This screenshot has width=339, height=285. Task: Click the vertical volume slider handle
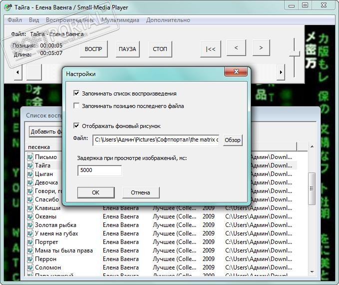[294, 53]
